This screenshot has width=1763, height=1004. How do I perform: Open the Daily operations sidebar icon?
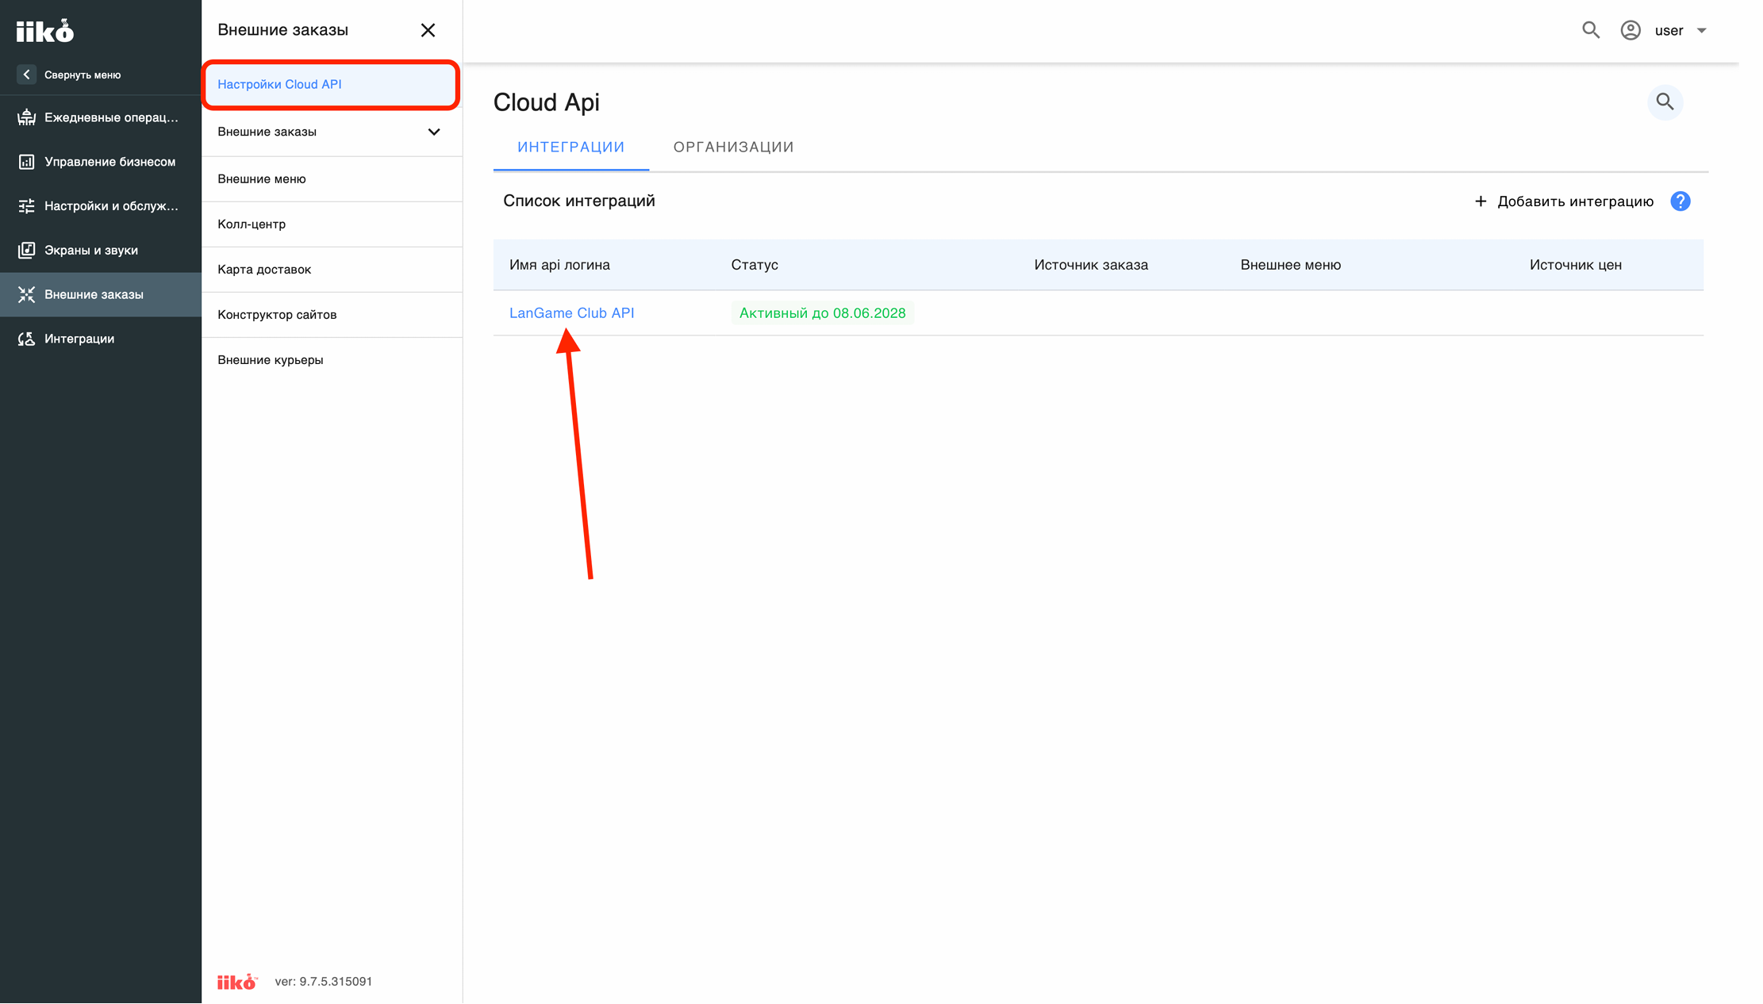pos(27,117)
